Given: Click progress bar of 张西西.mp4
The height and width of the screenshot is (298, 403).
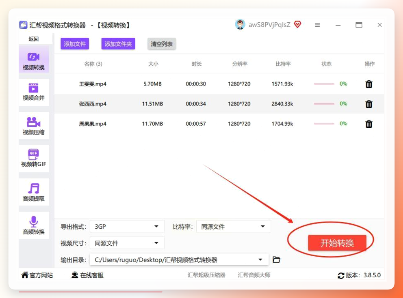Looking at the screenshot, I should 324,104.
